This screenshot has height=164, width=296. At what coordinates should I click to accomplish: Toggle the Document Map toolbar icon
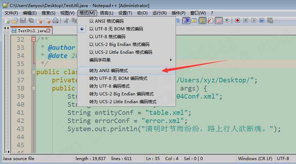[202, 20]
